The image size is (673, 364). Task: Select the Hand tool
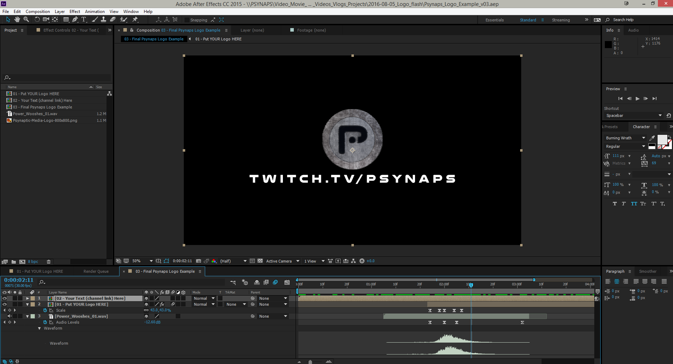click(x=17, y=20)
